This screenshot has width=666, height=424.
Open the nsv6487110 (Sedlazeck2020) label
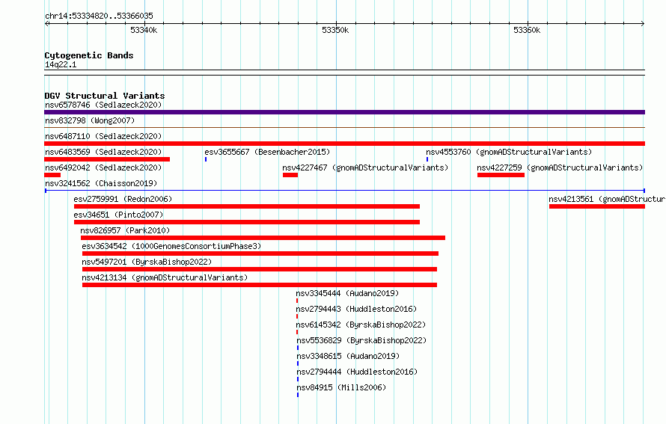click(103, 136)
